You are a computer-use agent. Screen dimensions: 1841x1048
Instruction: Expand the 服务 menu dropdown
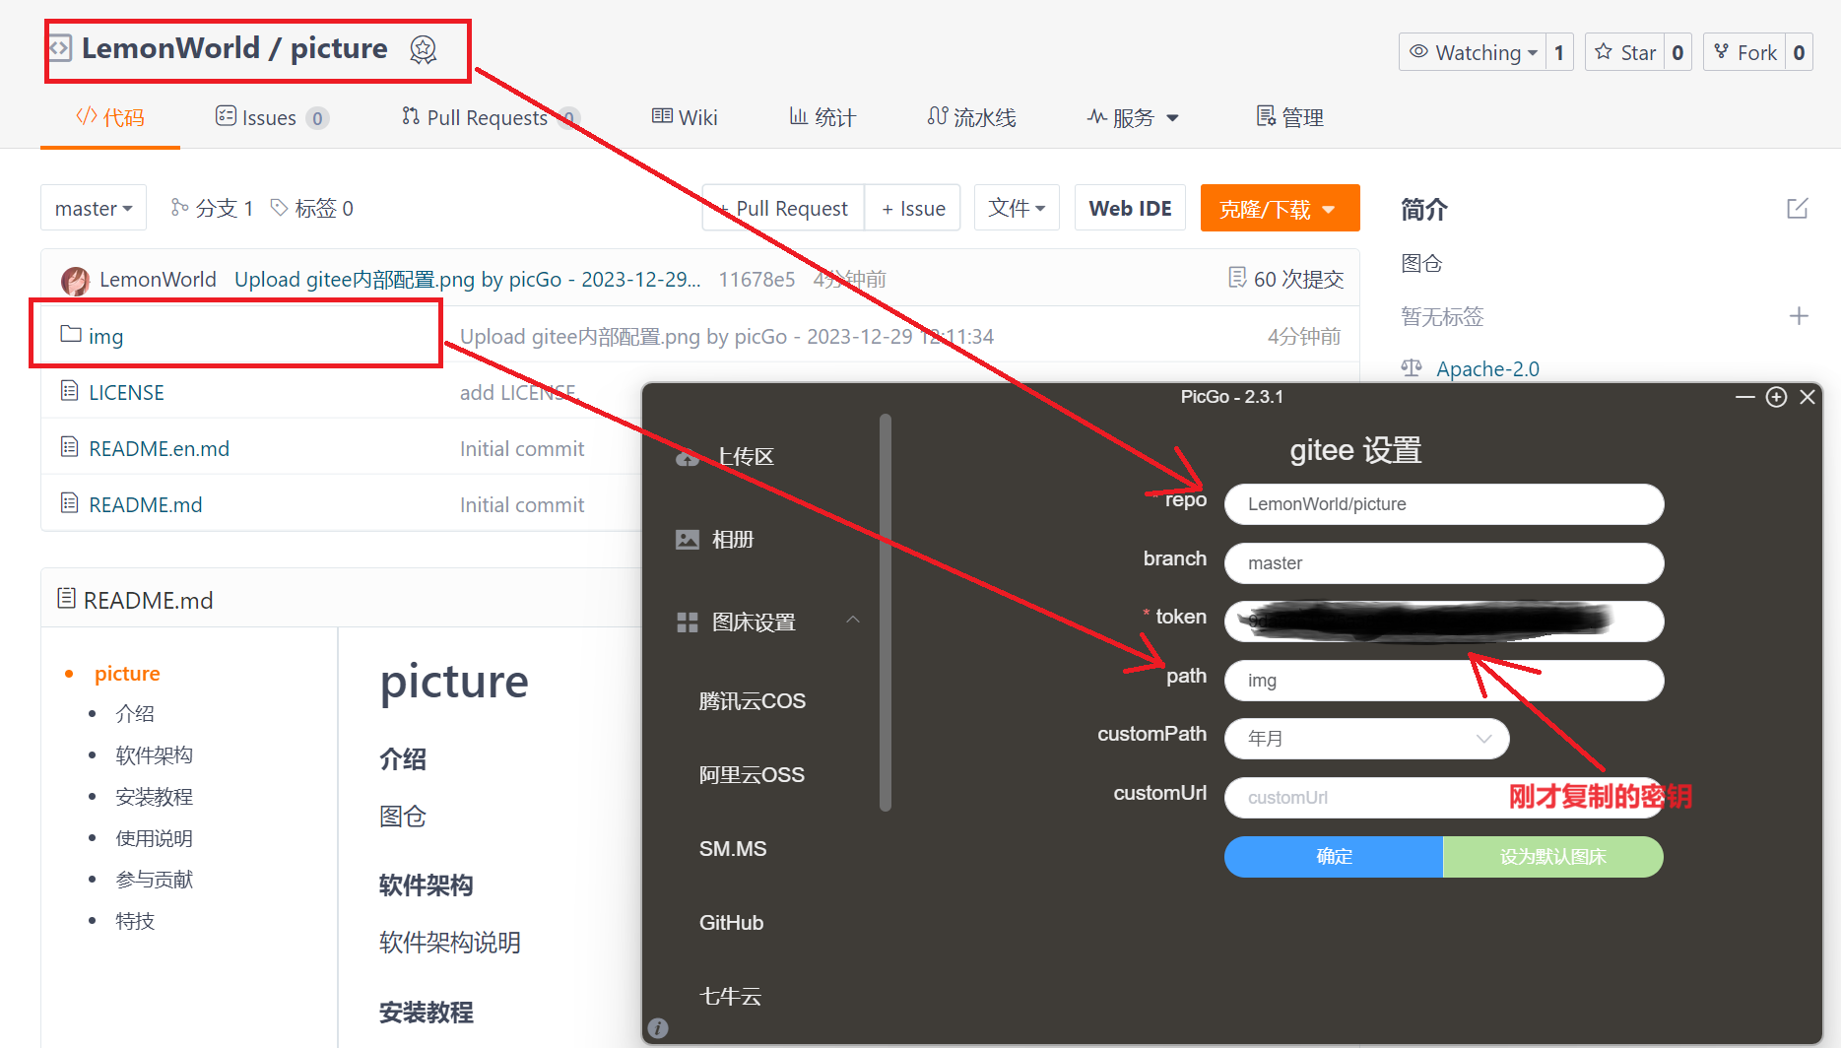(1133, 118)
